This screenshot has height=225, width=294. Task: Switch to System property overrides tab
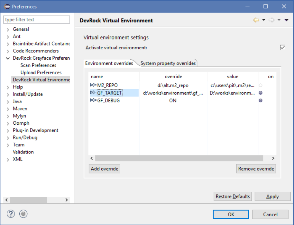[168, 63]
